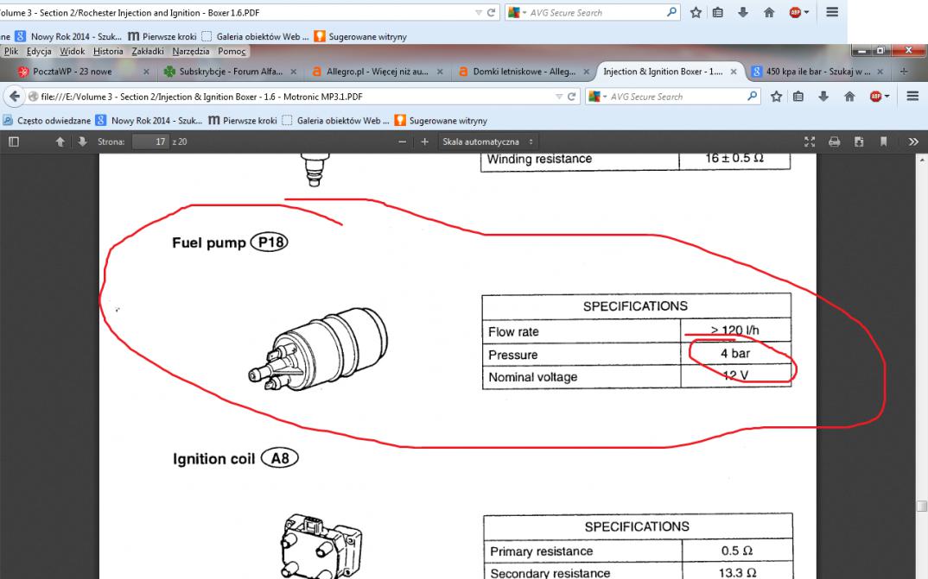
Task: Open PDF viewer tools menu
Action: click(x=913, y=142)
